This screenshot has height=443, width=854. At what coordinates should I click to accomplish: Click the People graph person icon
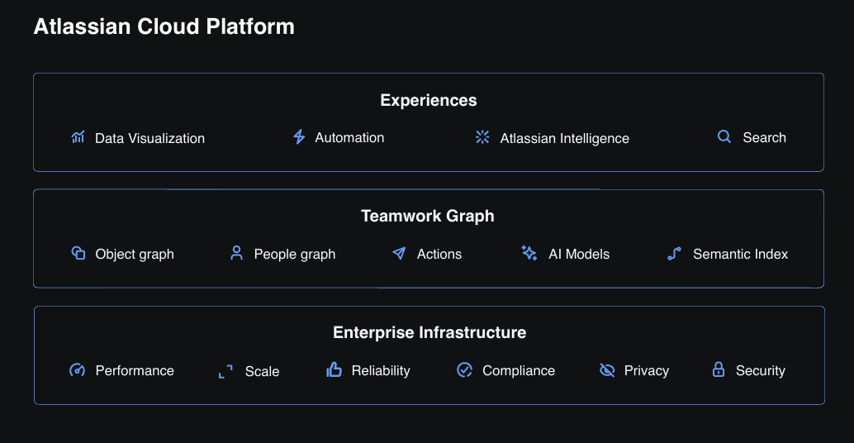[237, 254]
